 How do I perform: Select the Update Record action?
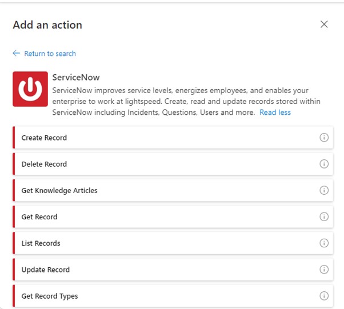coord(45,270)
